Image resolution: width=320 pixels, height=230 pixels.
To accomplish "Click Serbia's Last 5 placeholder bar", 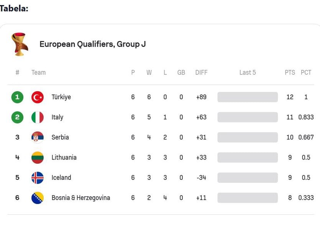I will pyautogui.click(x=248, y=137).
